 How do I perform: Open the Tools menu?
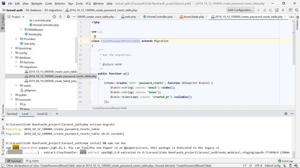coord(79,3)
